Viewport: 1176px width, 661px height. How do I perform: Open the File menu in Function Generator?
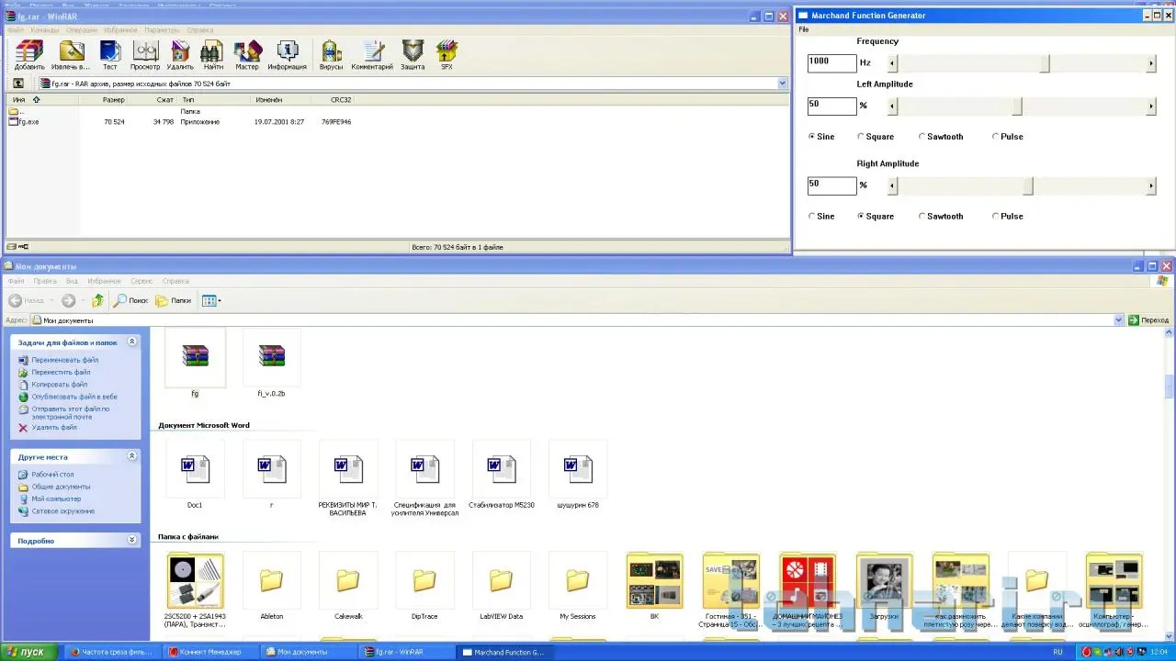click(x=804, y=29)
